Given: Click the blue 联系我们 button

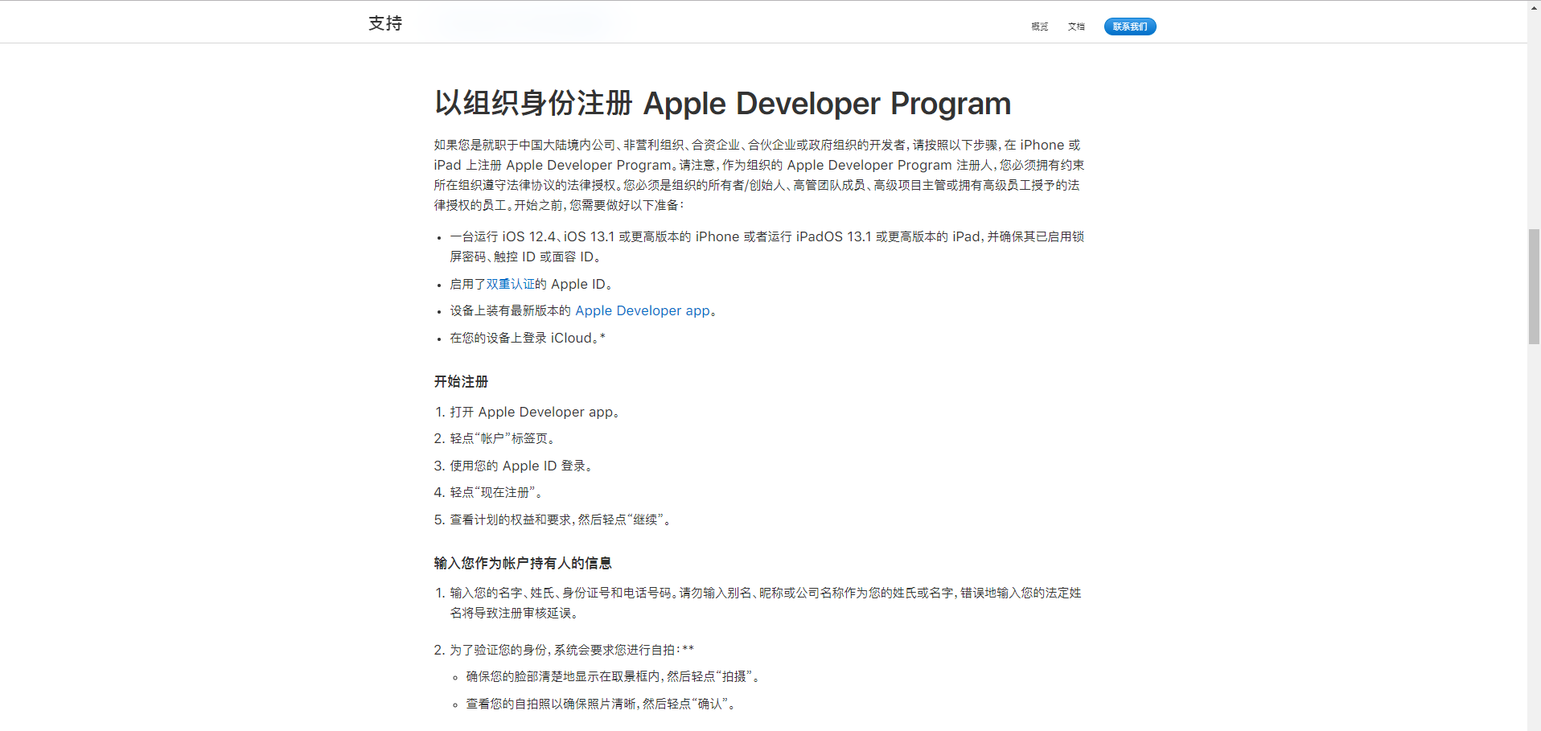Looking at the screenshot, I should (1130, 27).
